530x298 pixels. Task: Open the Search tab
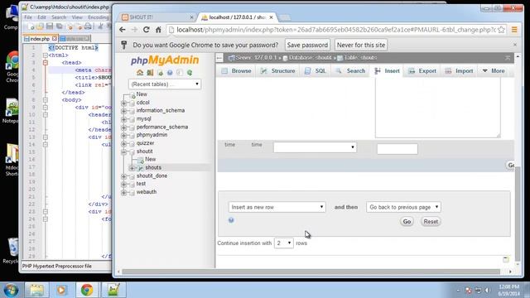click(x=350, y=71)
